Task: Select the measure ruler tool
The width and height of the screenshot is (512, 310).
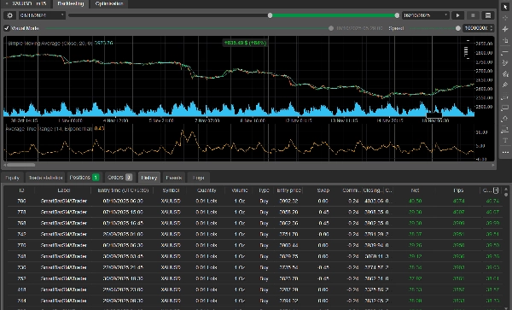Action: click(x=505, y=40)
